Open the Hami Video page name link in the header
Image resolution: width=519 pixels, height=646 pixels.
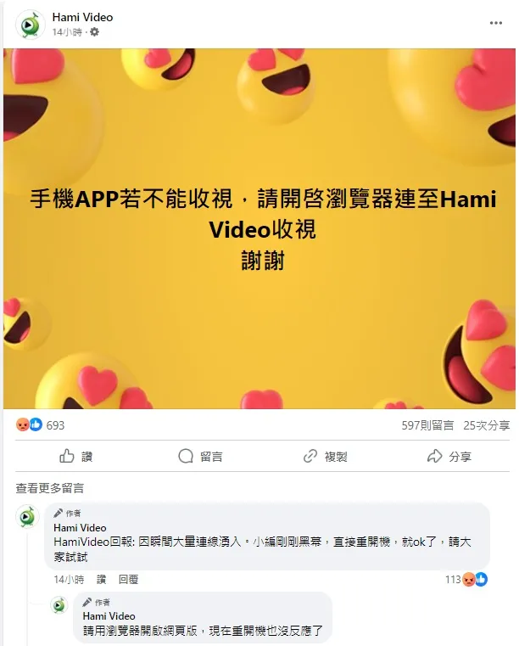[x=82, y=17]
